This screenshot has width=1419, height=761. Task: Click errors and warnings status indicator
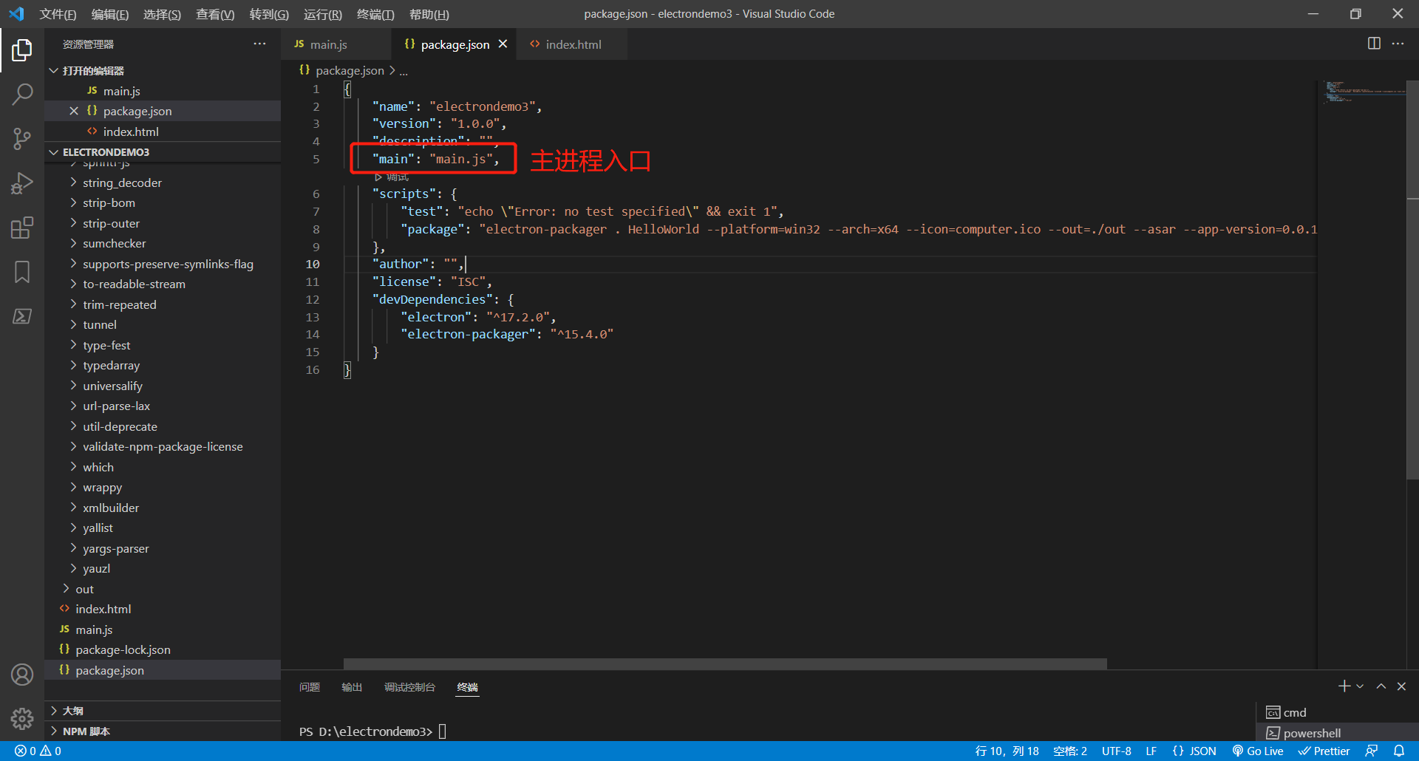pos(38,751)
